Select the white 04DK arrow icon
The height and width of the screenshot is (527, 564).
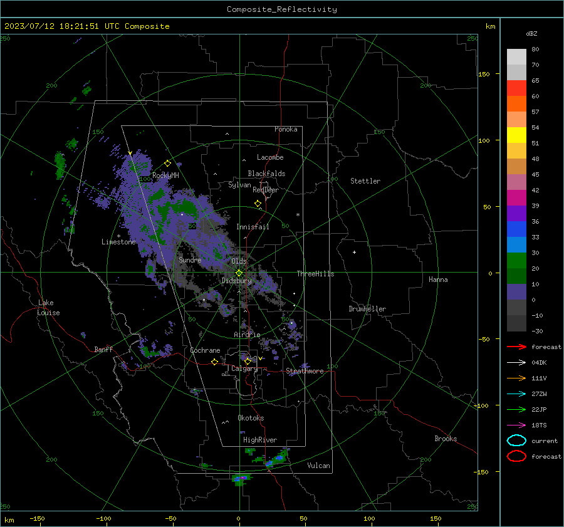point(516,362)
